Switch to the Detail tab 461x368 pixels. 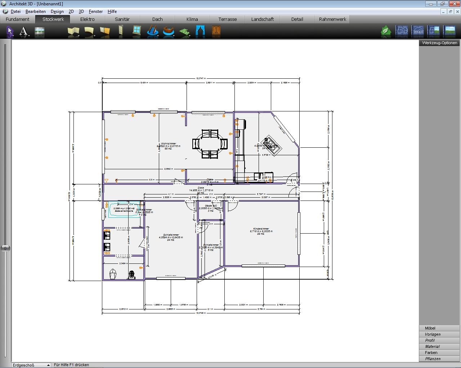pyautogui.click(x=297, y=19)
